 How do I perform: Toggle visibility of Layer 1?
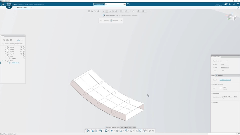click(21, 51)
